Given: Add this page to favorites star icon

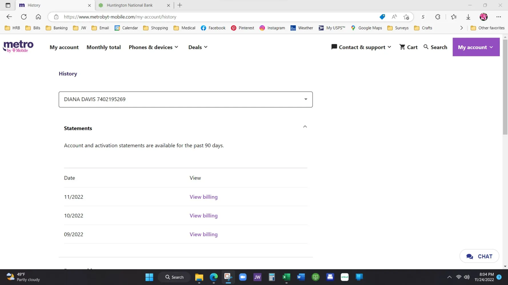Looking at the screenshot, I should (406, 17).
